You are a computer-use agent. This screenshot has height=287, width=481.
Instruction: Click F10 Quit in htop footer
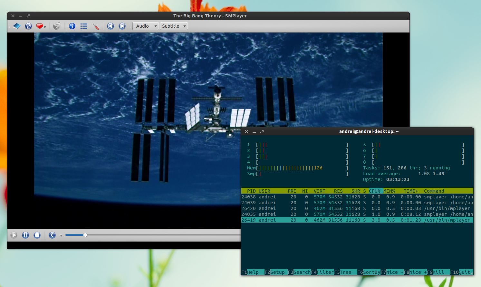pyautogui.click(x=462, y=272)
